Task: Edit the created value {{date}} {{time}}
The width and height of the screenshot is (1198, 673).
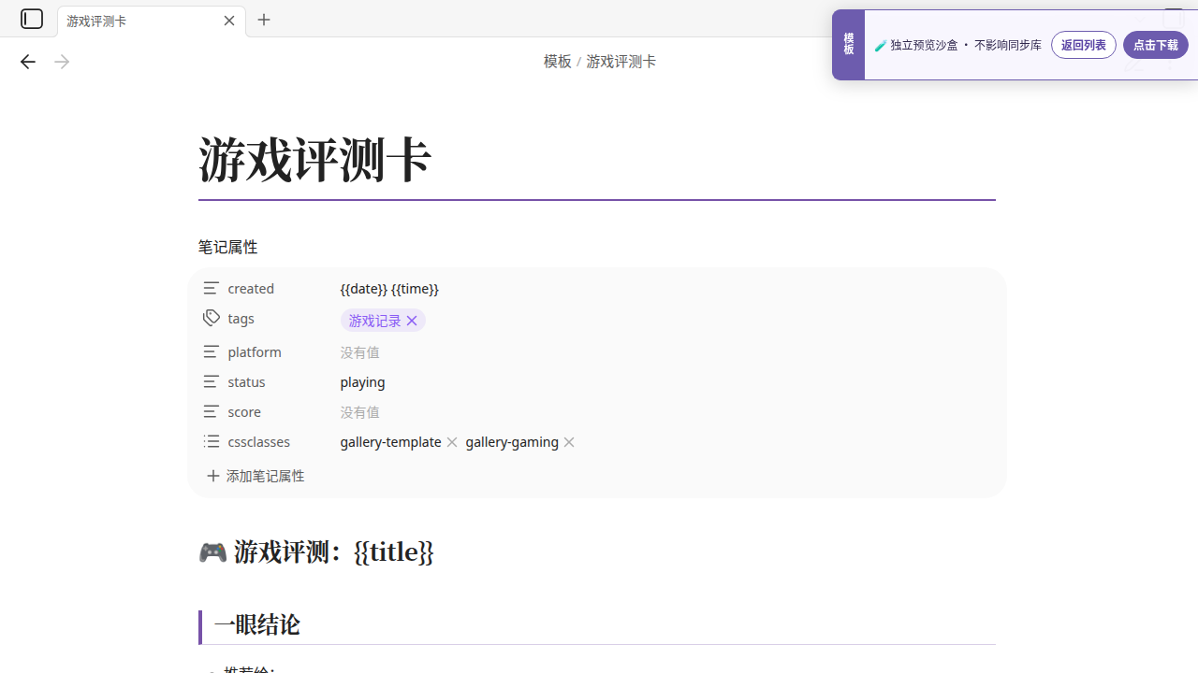Action: (x=389, y=289)
